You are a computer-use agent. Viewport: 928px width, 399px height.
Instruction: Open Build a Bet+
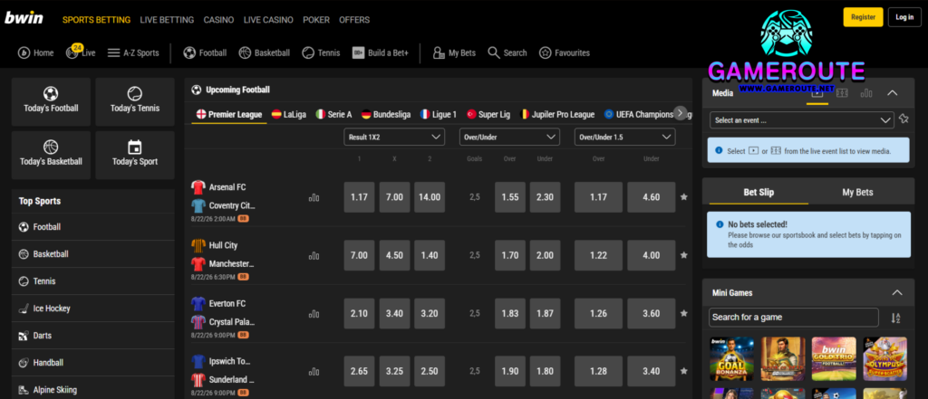[x=380, y=52]
